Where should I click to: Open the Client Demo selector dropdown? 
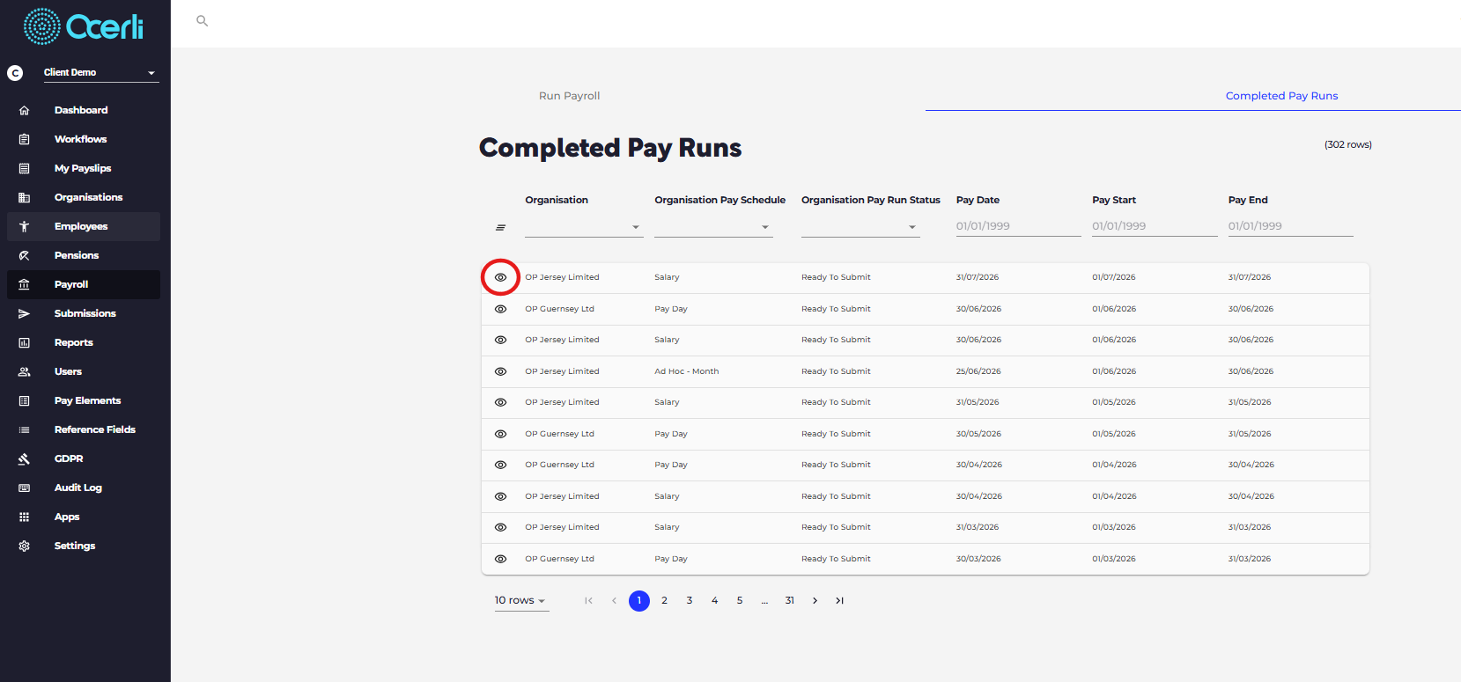[x=101, y=72]
